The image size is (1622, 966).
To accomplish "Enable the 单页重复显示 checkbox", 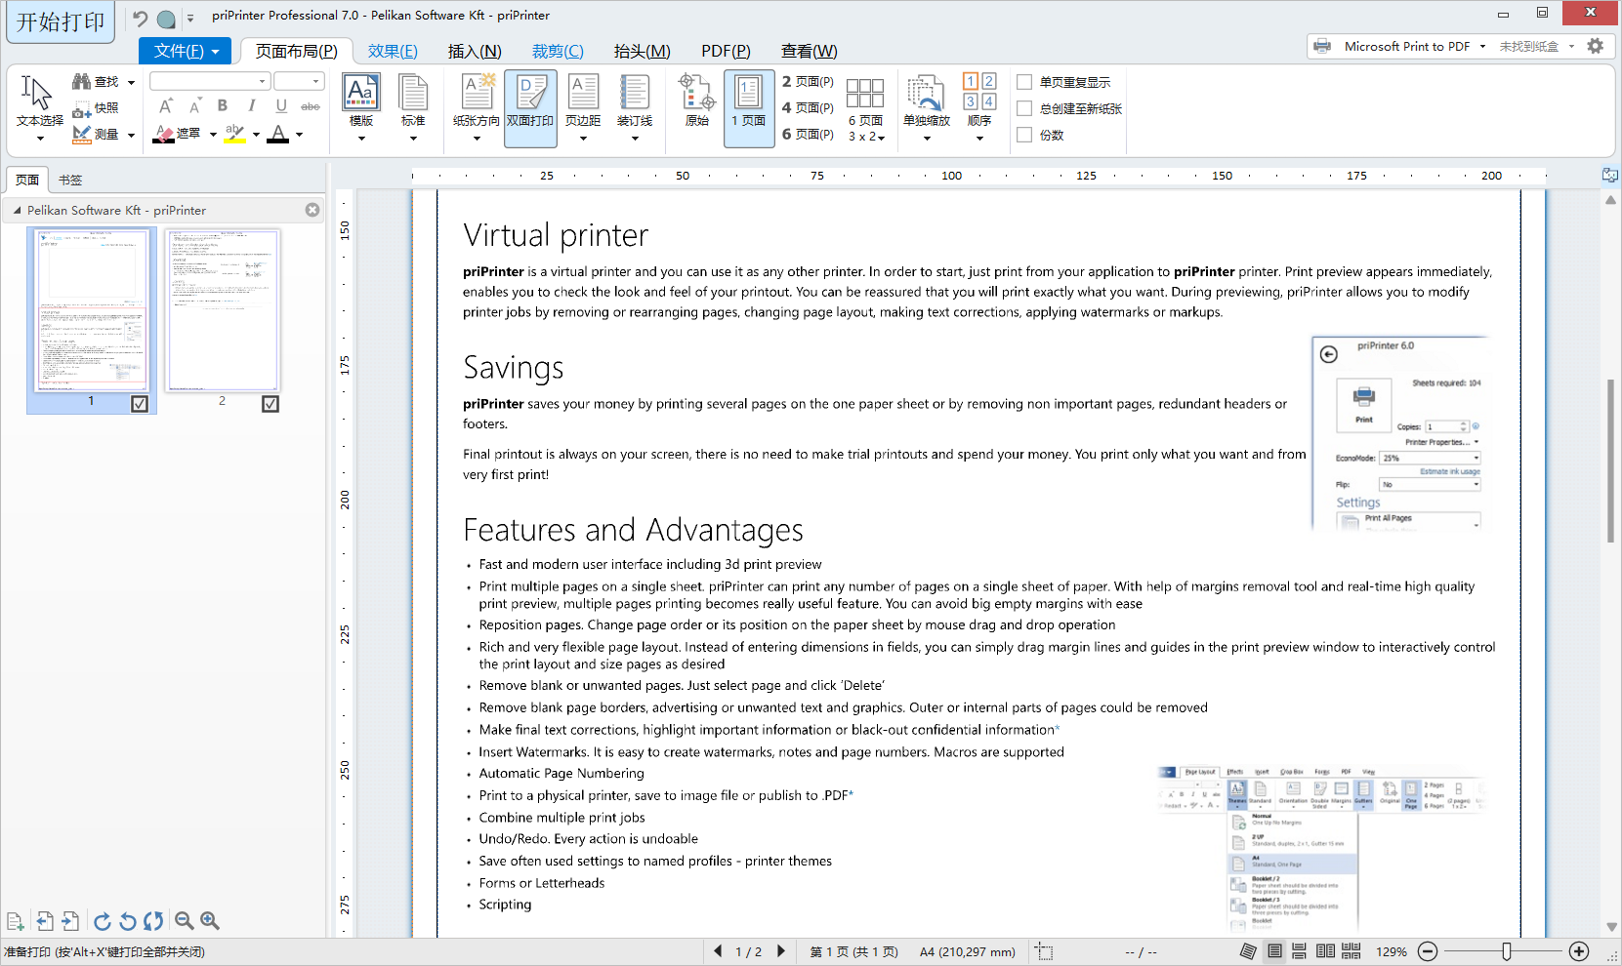I will tap(1024, 82).
